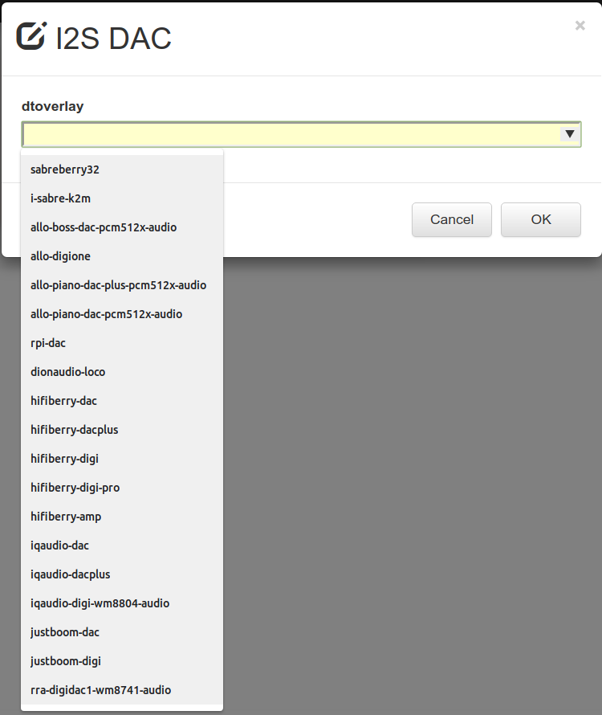Choose hifiberry-dac from dropdown list
The height and width of the screenshot is (715, 602).
tap(122, 401)
